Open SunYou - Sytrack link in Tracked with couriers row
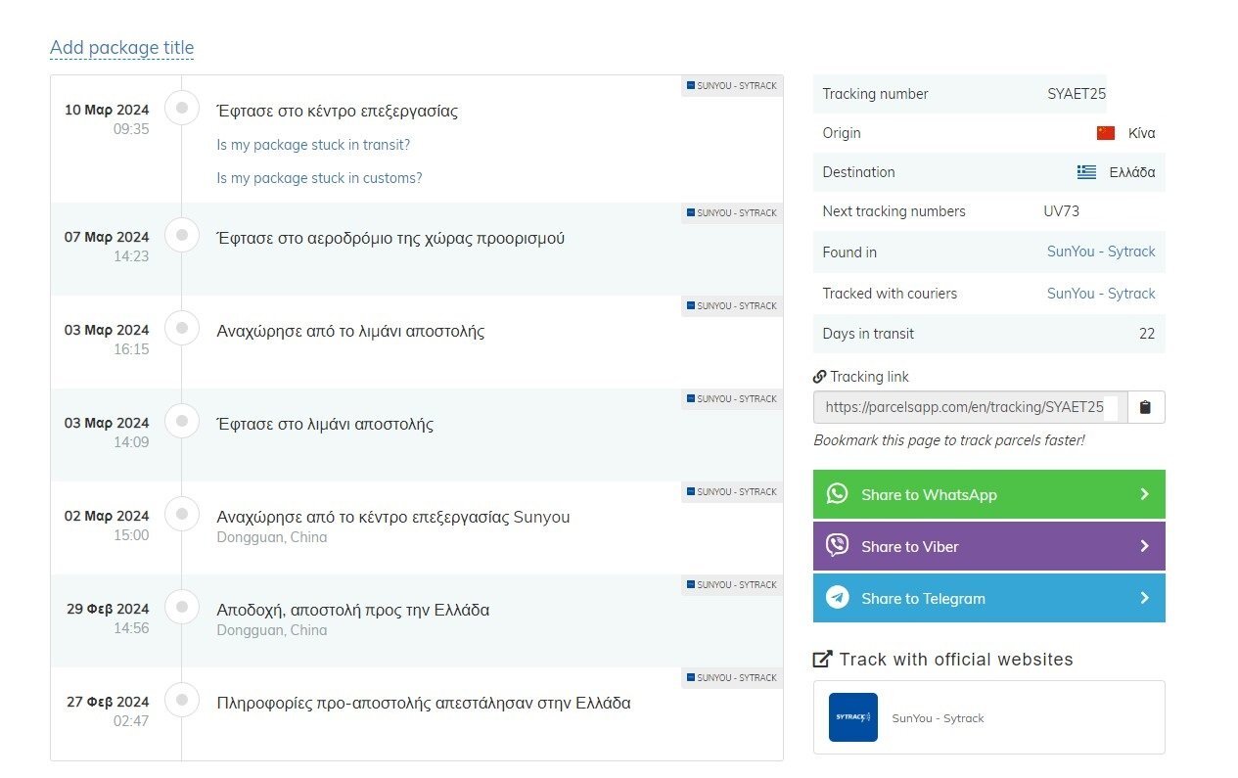Screen dimensions: 1238x778 click(x=1101, y=294)
